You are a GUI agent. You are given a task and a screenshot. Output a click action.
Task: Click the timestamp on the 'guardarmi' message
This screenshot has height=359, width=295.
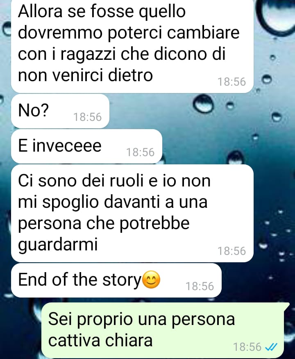231,251
